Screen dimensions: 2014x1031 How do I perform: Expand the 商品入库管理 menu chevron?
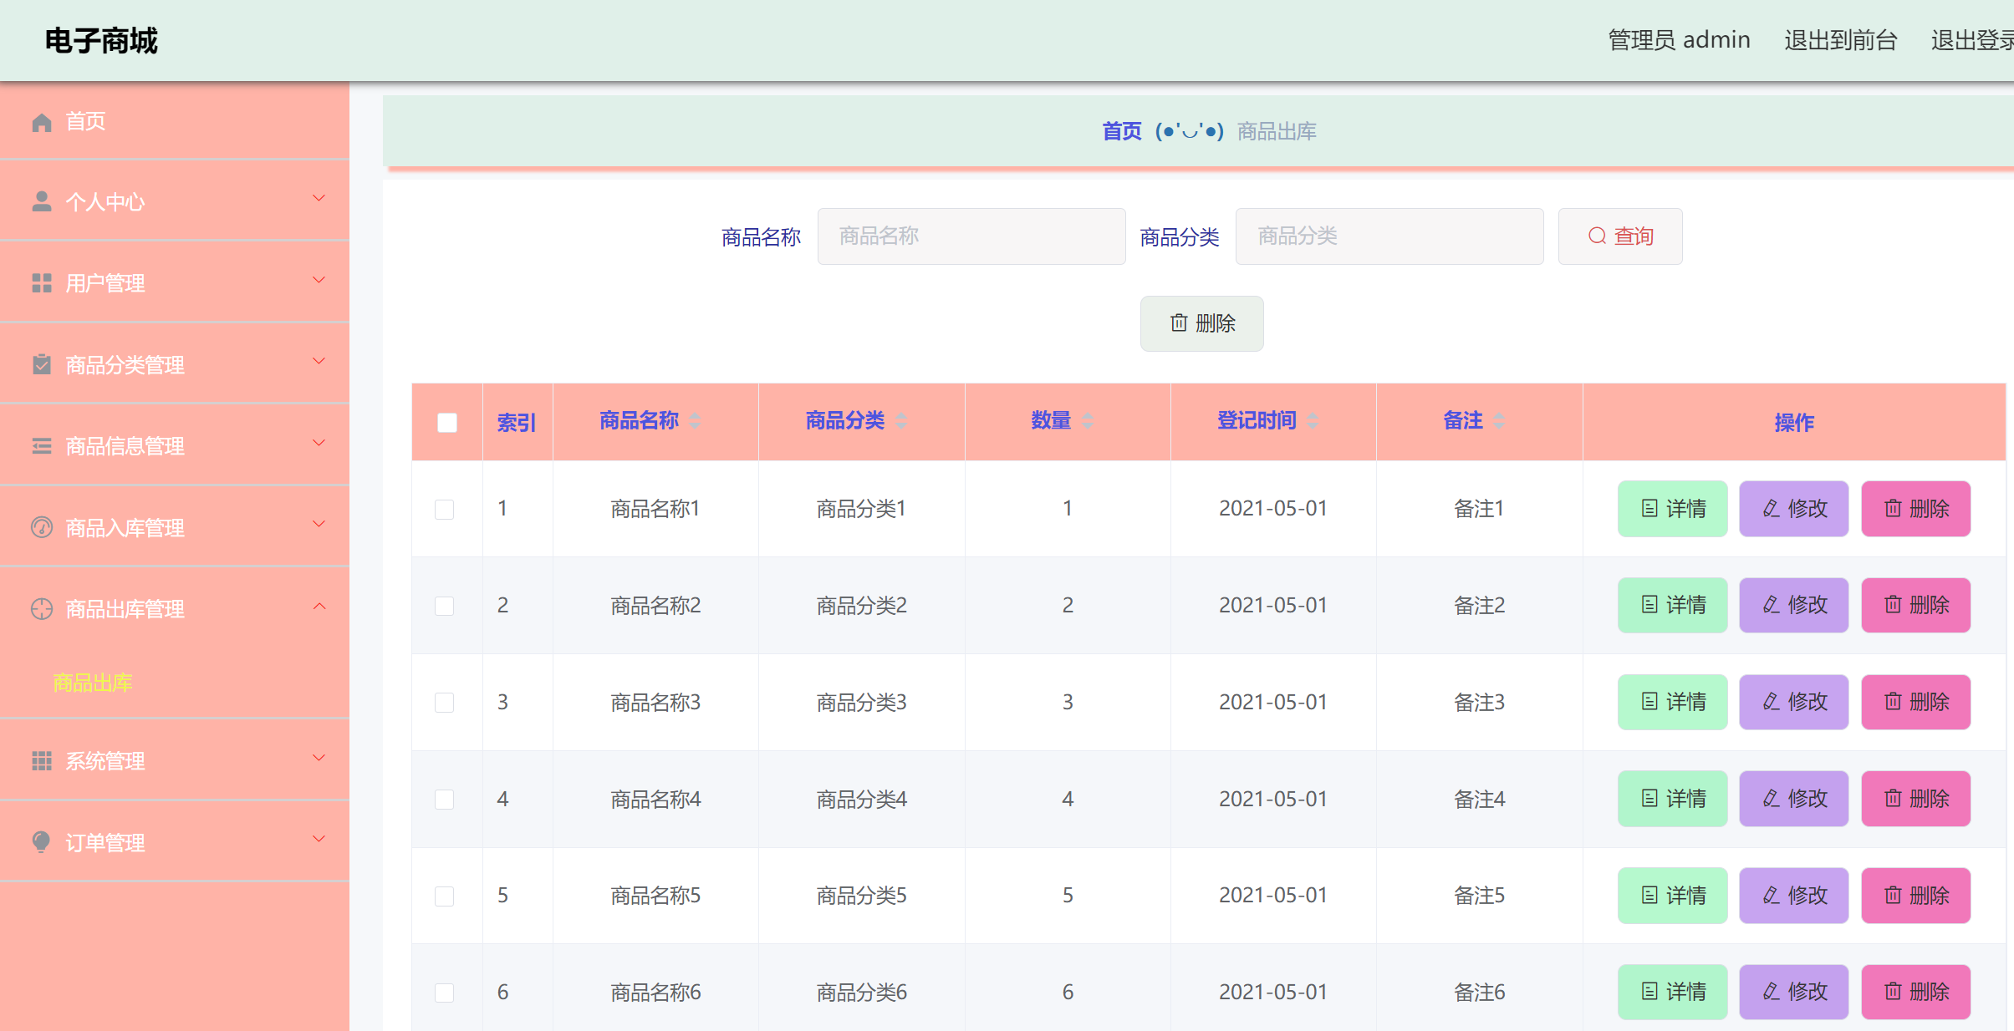(319, 525)
